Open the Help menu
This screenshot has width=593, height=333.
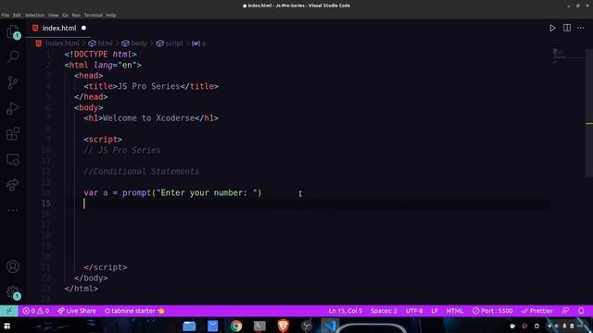click(x=111, y=15)
